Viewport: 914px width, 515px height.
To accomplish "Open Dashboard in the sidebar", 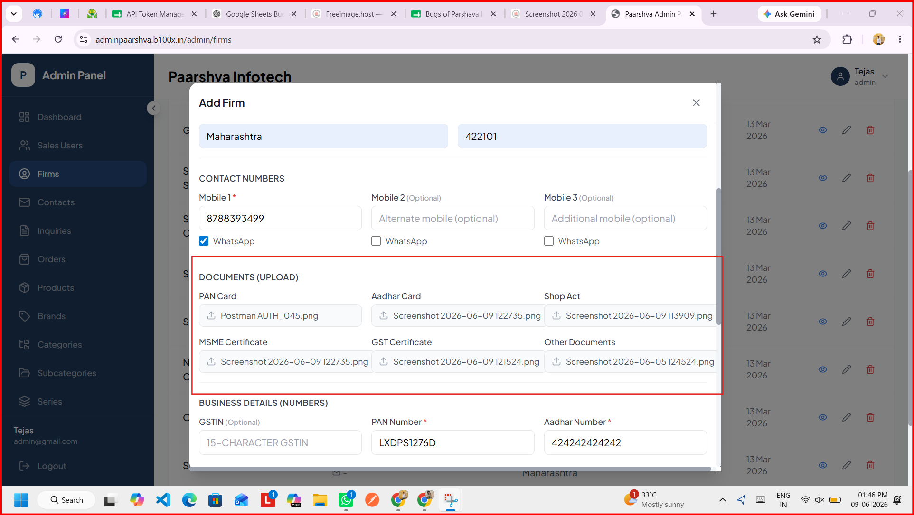I will tap(78, 117).
